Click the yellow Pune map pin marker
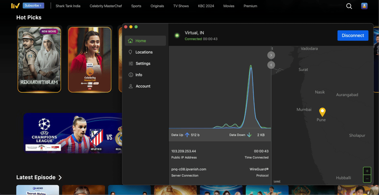 tap(322, 112)
